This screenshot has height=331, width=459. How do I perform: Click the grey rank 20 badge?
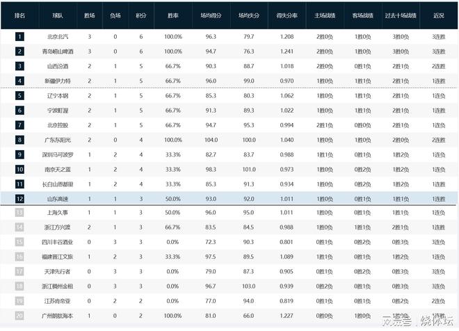[19, 315]
